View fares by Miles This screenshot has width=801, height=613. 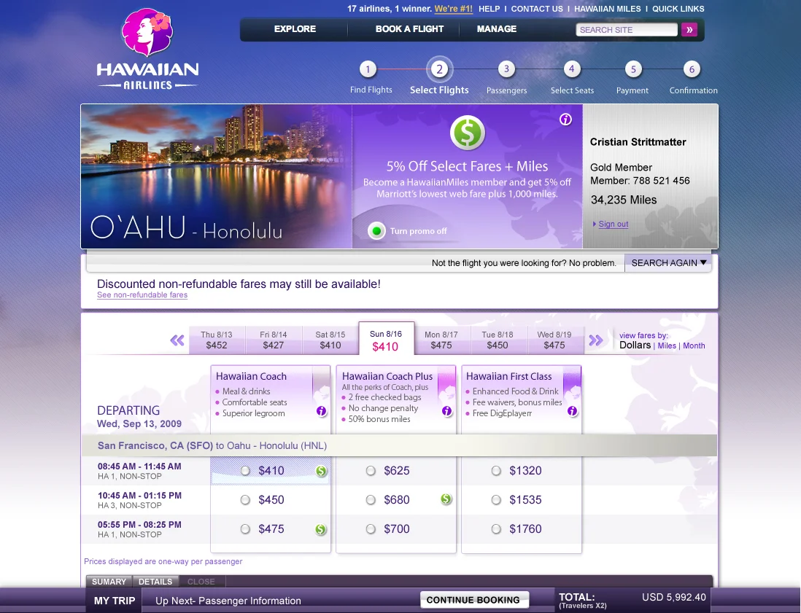coord(667,345)
